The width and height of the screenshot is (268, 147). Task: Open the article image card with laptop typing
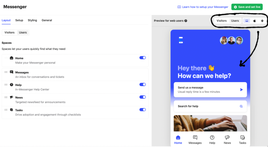click(210, 123)
